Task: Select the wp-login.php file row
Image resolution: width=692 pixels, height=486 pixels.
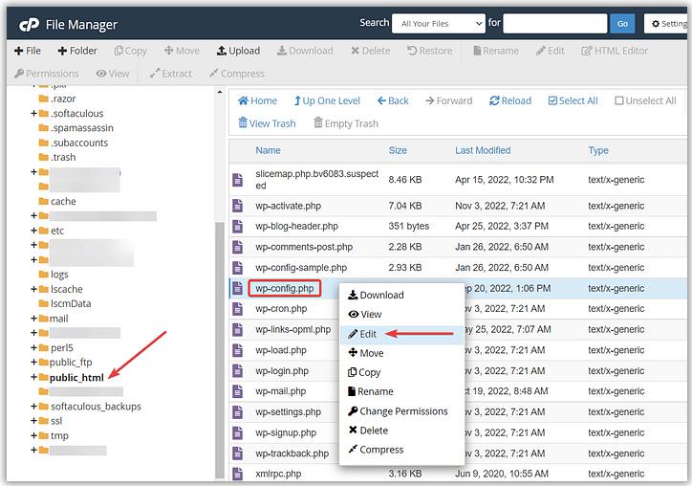Action: 282,371
